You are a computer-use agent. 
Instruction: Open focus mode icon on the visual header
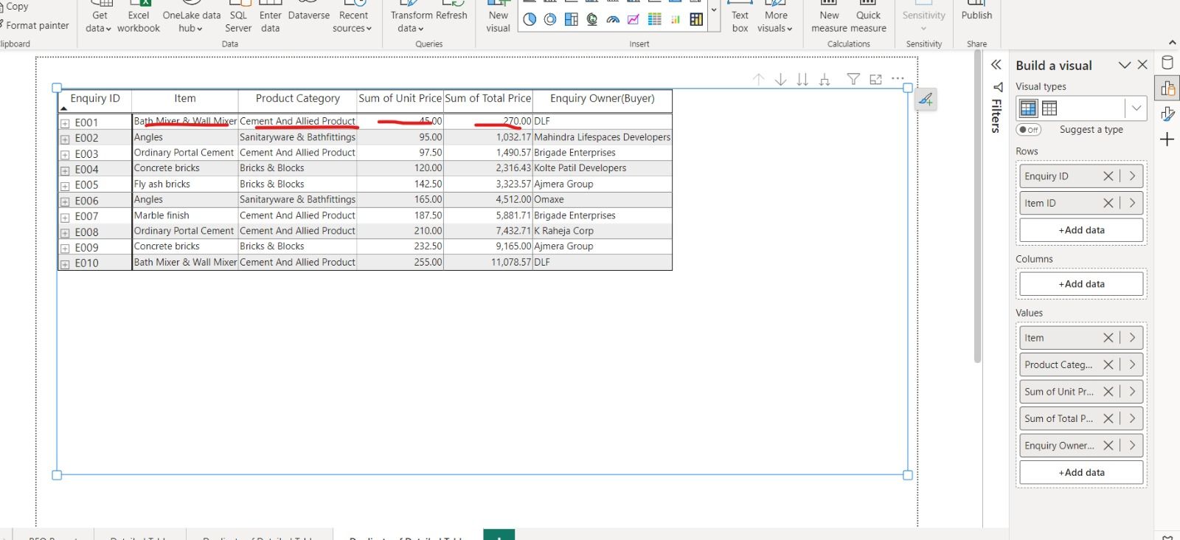pos(875,80)
